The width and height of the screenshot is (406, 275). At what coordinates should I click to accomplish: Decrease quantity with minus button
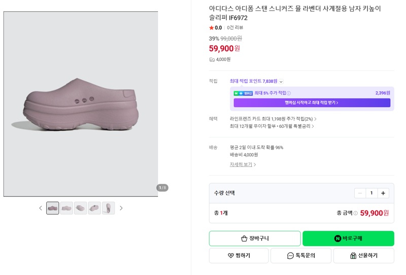pyautogui.click(x=360, y=193)
